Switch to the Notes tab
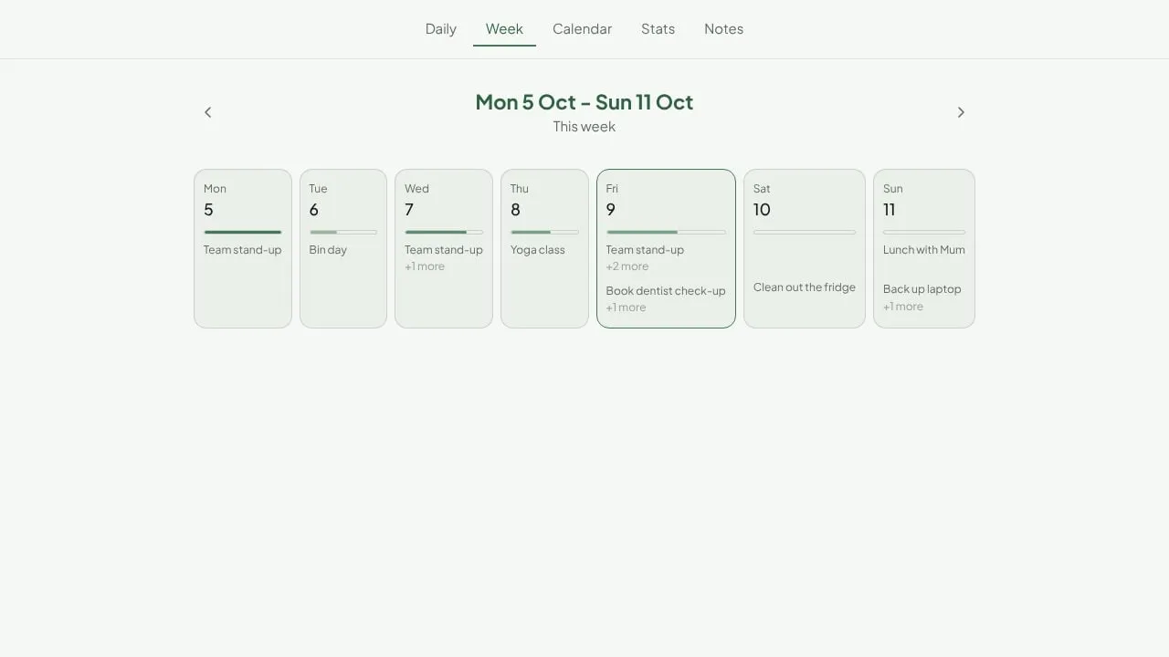This screenshot has height=657, width=1169. click(724, 29)
